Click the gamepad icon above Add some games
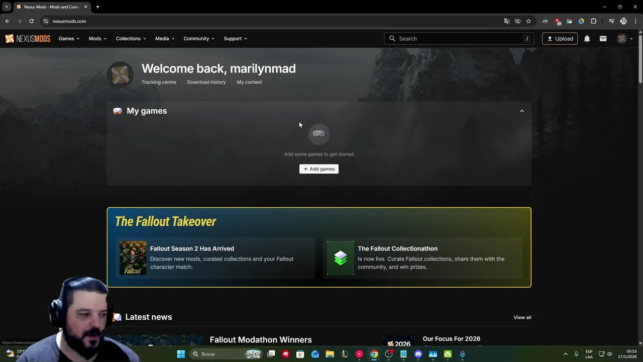This screenshot has height=362, width=643. [x=318, y=134]
